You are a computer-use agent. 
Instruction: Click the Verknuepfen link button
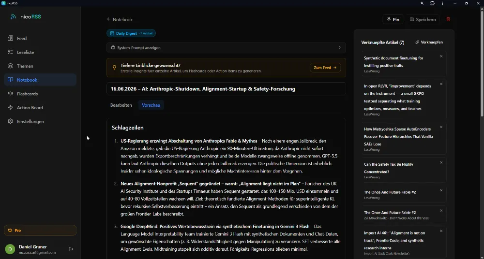pos(429,42)
